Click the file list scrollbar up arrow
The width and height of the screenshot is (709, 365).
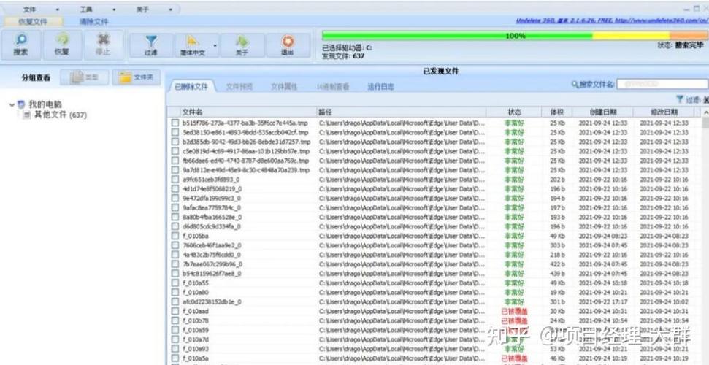coord(705,112)
